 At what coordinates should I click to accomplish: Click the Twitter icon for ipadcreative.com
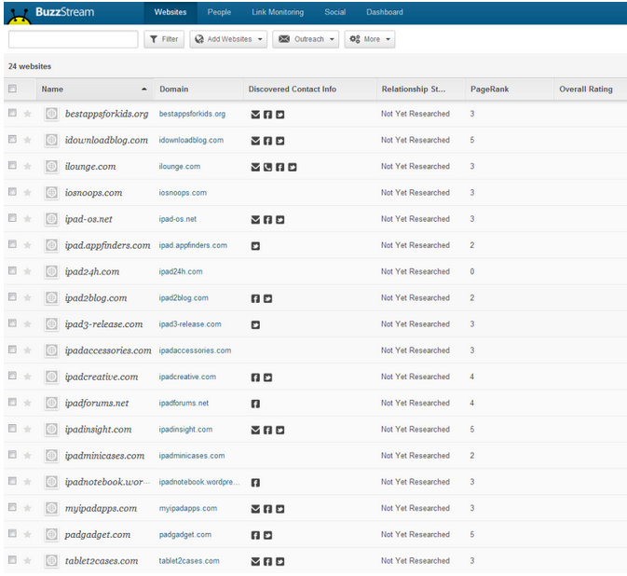[268, 377]
